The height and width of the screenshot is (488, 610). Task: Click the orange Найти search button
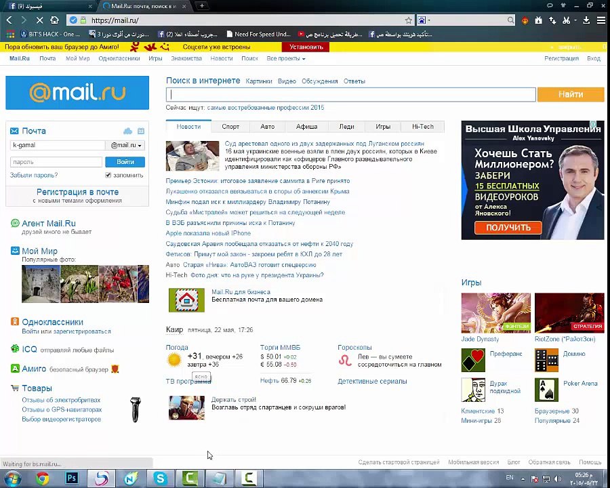point(571,94)
